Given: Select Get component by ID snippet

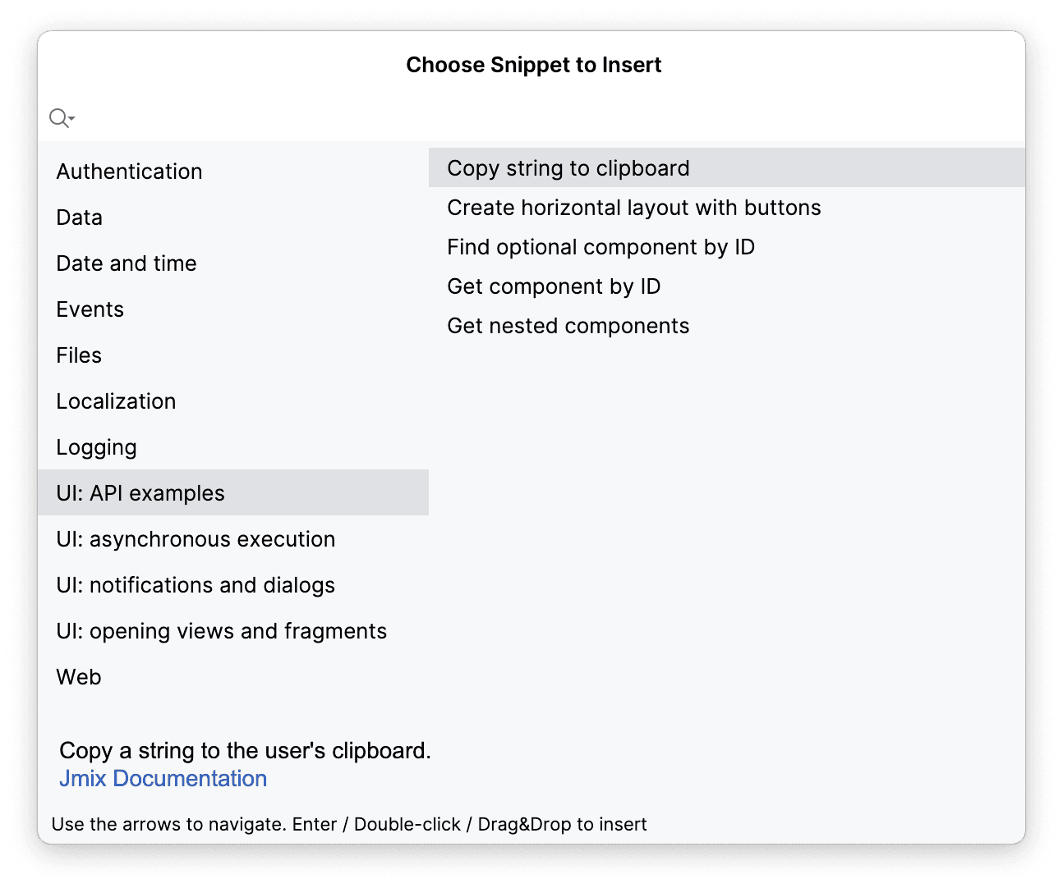Looking at the screenshot, I should [x=554, y=286].
